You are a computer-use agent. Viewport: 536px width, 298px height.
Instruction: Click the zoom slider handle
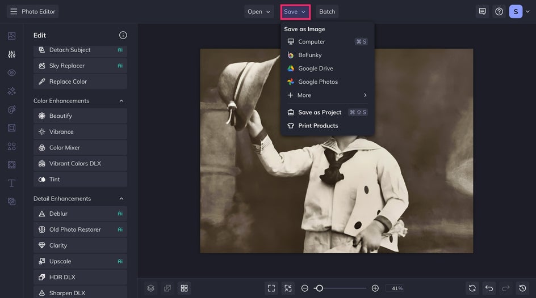[319, 288]
